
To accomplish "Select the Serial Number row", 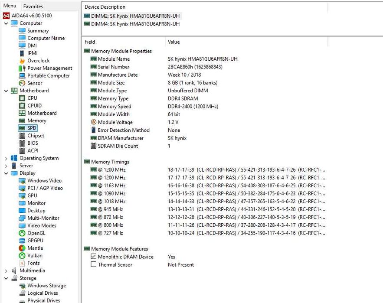I will pos(204,67).
